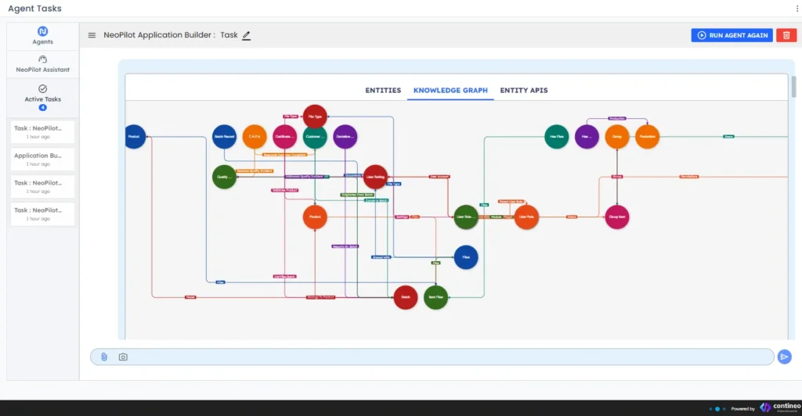Click the Belongs To Product edge label

tap(320, 297)
